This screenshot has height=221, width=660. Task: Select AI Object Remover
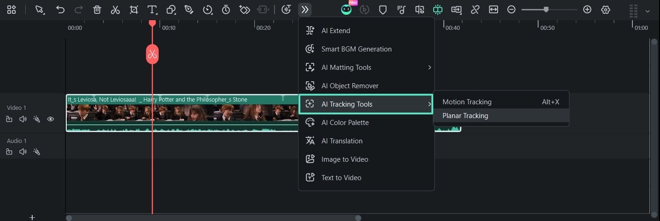tap(367, 86)
